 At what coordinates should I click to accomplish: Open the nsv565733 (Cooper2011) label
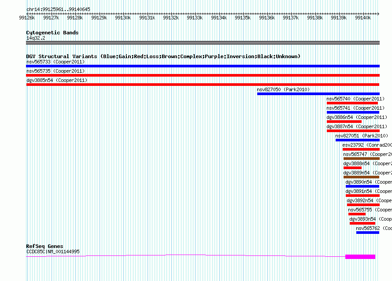55,62
